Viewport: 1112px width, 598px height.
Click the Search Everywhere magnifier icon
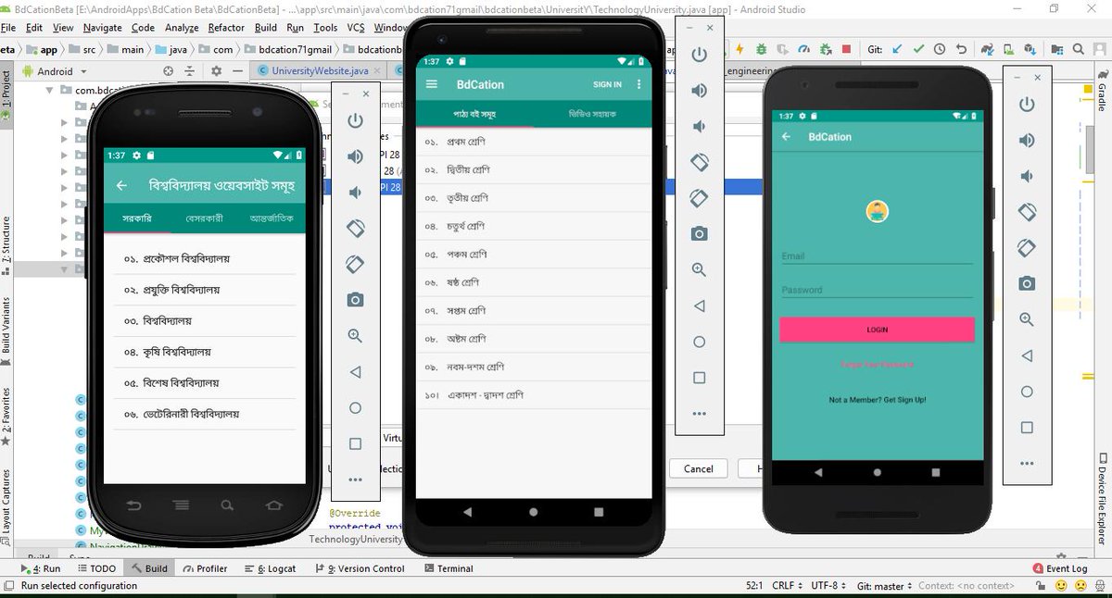(1079, 49)
